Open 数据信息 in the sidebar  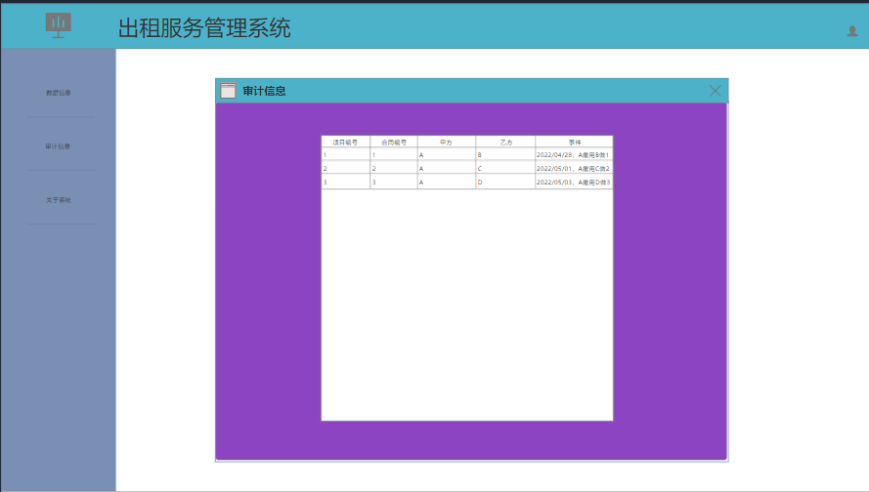click(59, 93)
